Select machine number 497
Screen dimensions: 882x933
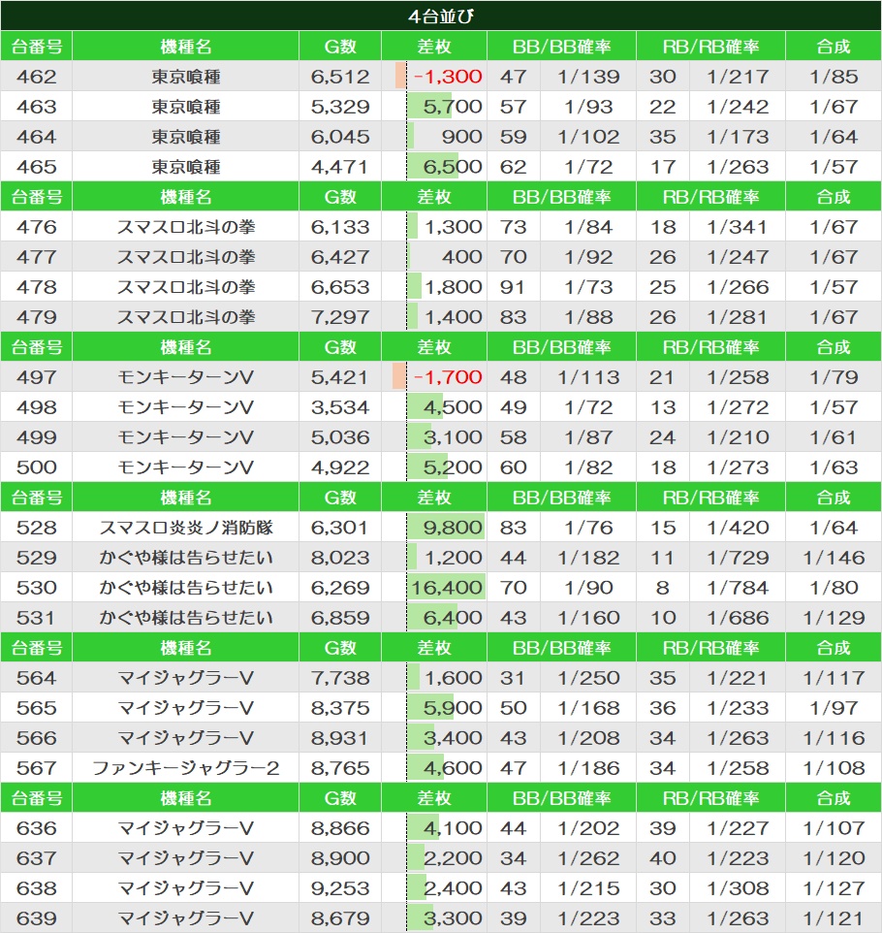36,377
